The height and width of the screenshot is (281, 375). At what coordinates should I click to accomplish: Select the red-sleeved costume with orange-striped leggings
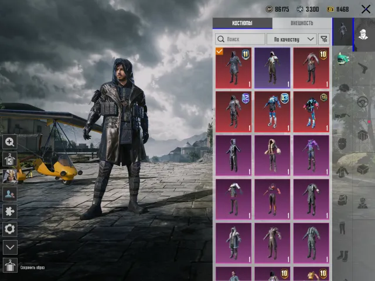(272, 199)
